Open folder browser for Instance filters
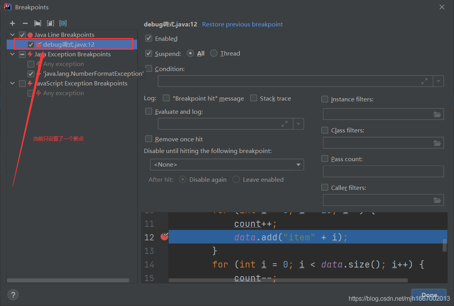454x306 pixels. pyautogui.click(x=437, y=115)
